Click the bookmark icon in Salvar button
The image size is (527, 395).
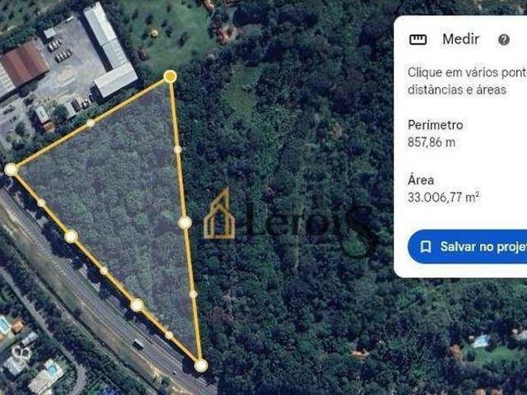click(426, 247)
